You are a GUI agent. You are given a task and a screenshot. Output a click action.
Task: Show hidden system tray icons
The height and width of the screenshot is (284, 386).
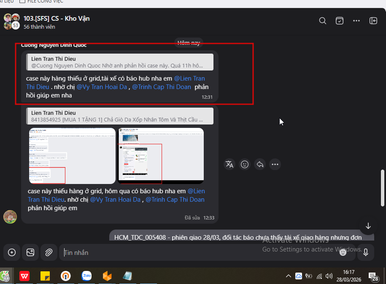coord(288,276)
